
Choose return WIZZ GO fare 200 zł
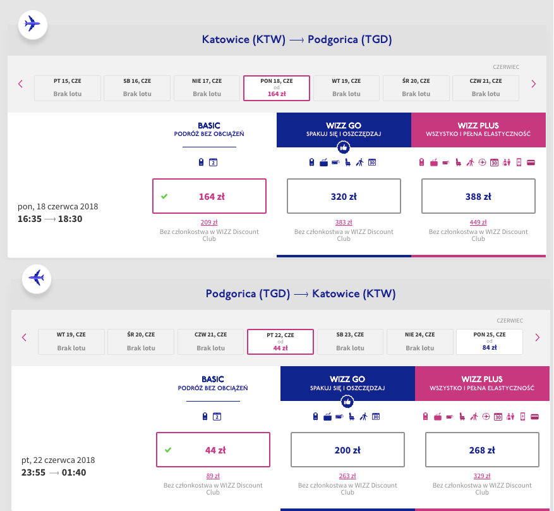tap(347, 450)
